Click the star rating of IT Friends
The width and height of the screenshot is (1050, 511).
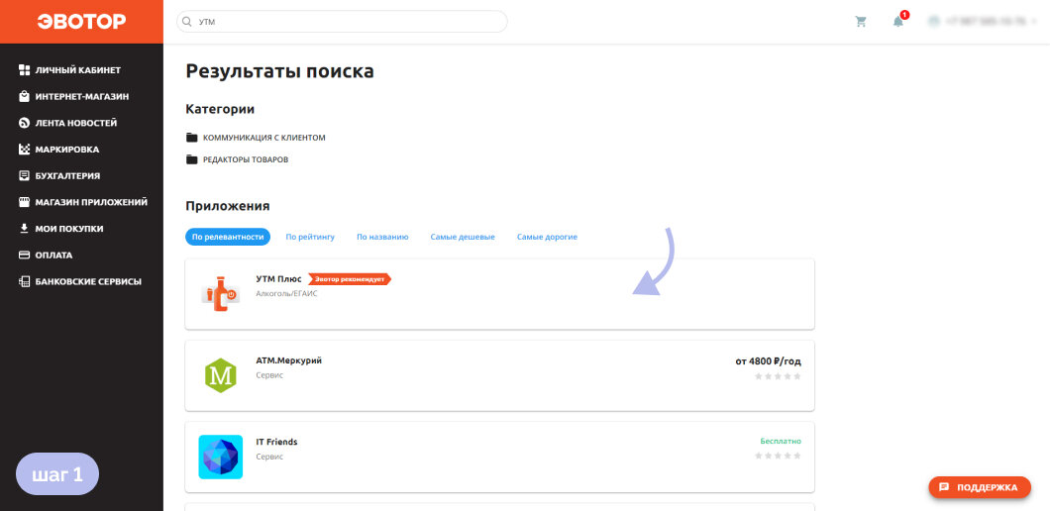coord(778,457)
